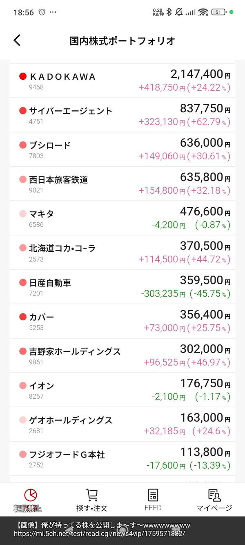Select the KADOKAWA stock row

[122, 81]
